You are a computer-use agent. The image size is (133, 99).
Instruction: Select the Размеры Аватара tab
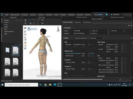coord(68,22)
